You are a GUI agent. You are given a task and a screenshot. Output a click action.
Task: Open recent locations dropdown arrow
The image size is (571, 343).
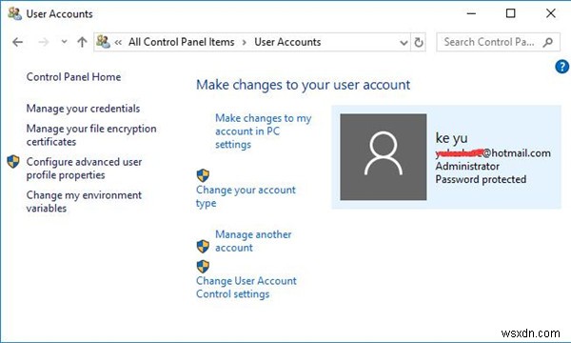pos(64,42)
